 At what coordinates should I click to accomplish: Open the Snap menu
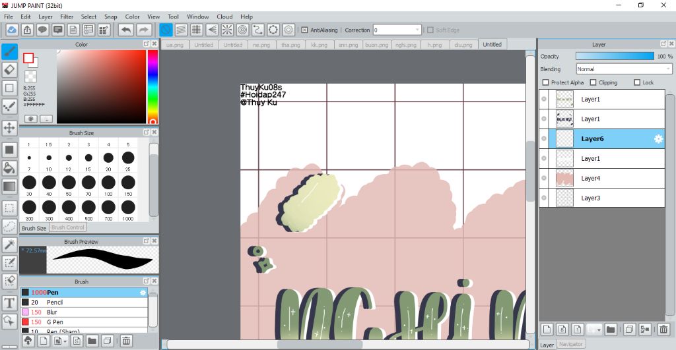[110, 16]
